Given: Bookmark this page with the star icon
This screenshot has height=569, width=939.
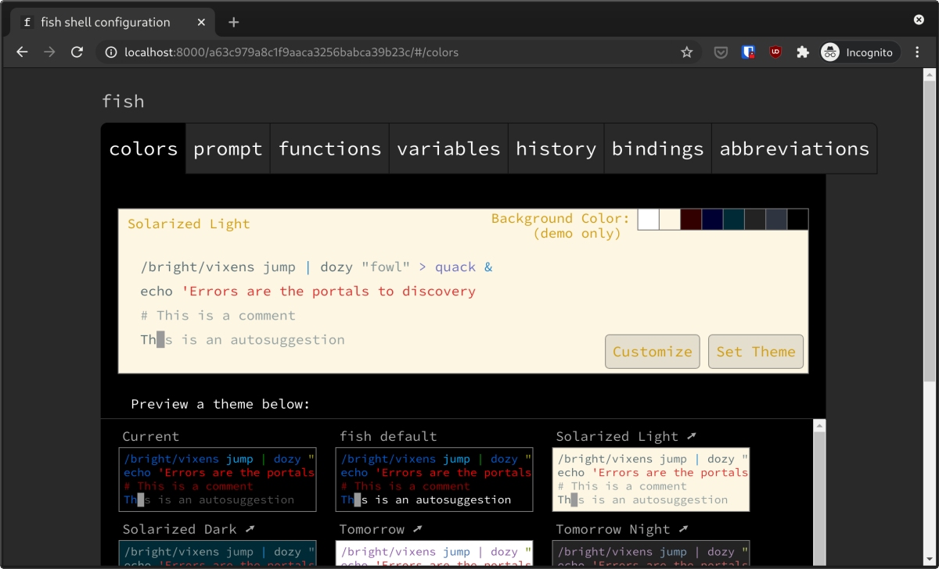Looking at the screenshot, I should tap(686, 52).
